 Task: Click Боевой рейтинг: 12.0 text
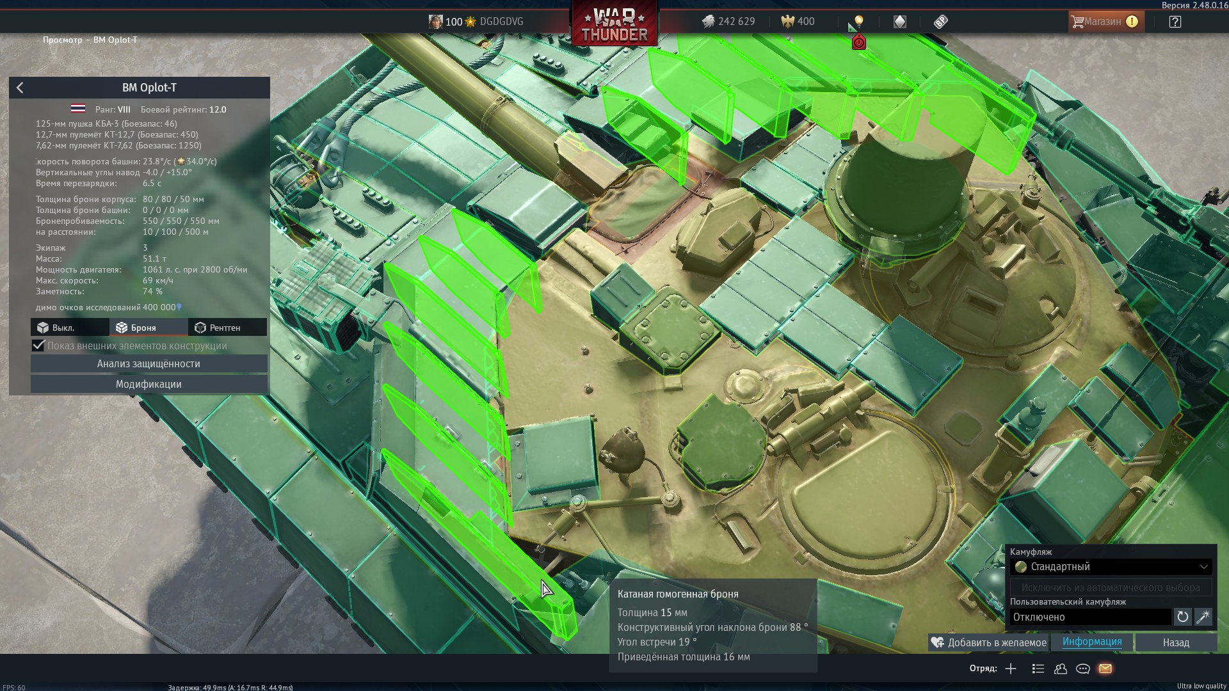[183, 109]
